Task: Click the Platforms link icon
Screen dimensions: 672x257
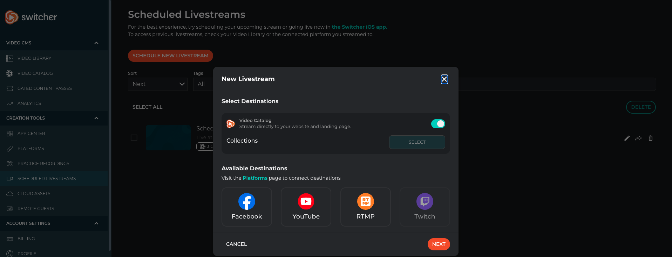Action: [10, 149]
